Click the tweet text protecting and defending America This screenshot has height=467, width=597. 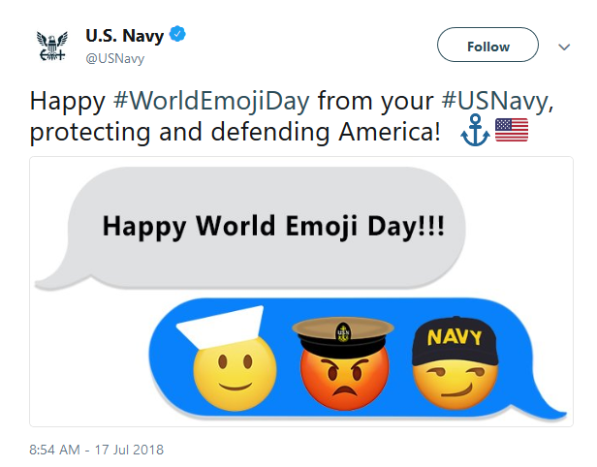[x=233, y=130]
